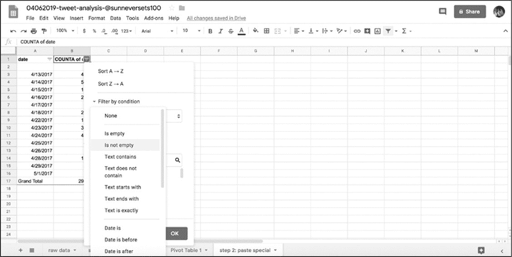The image size is (512, 257).
Task: Open the Format menu
Action: [96, 18]
